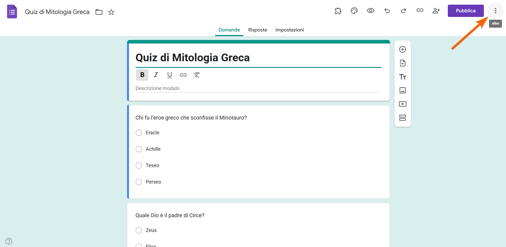Add a new section
Image resolution: width=506 pixels, height=247 pixels.
tap(402, 118)
